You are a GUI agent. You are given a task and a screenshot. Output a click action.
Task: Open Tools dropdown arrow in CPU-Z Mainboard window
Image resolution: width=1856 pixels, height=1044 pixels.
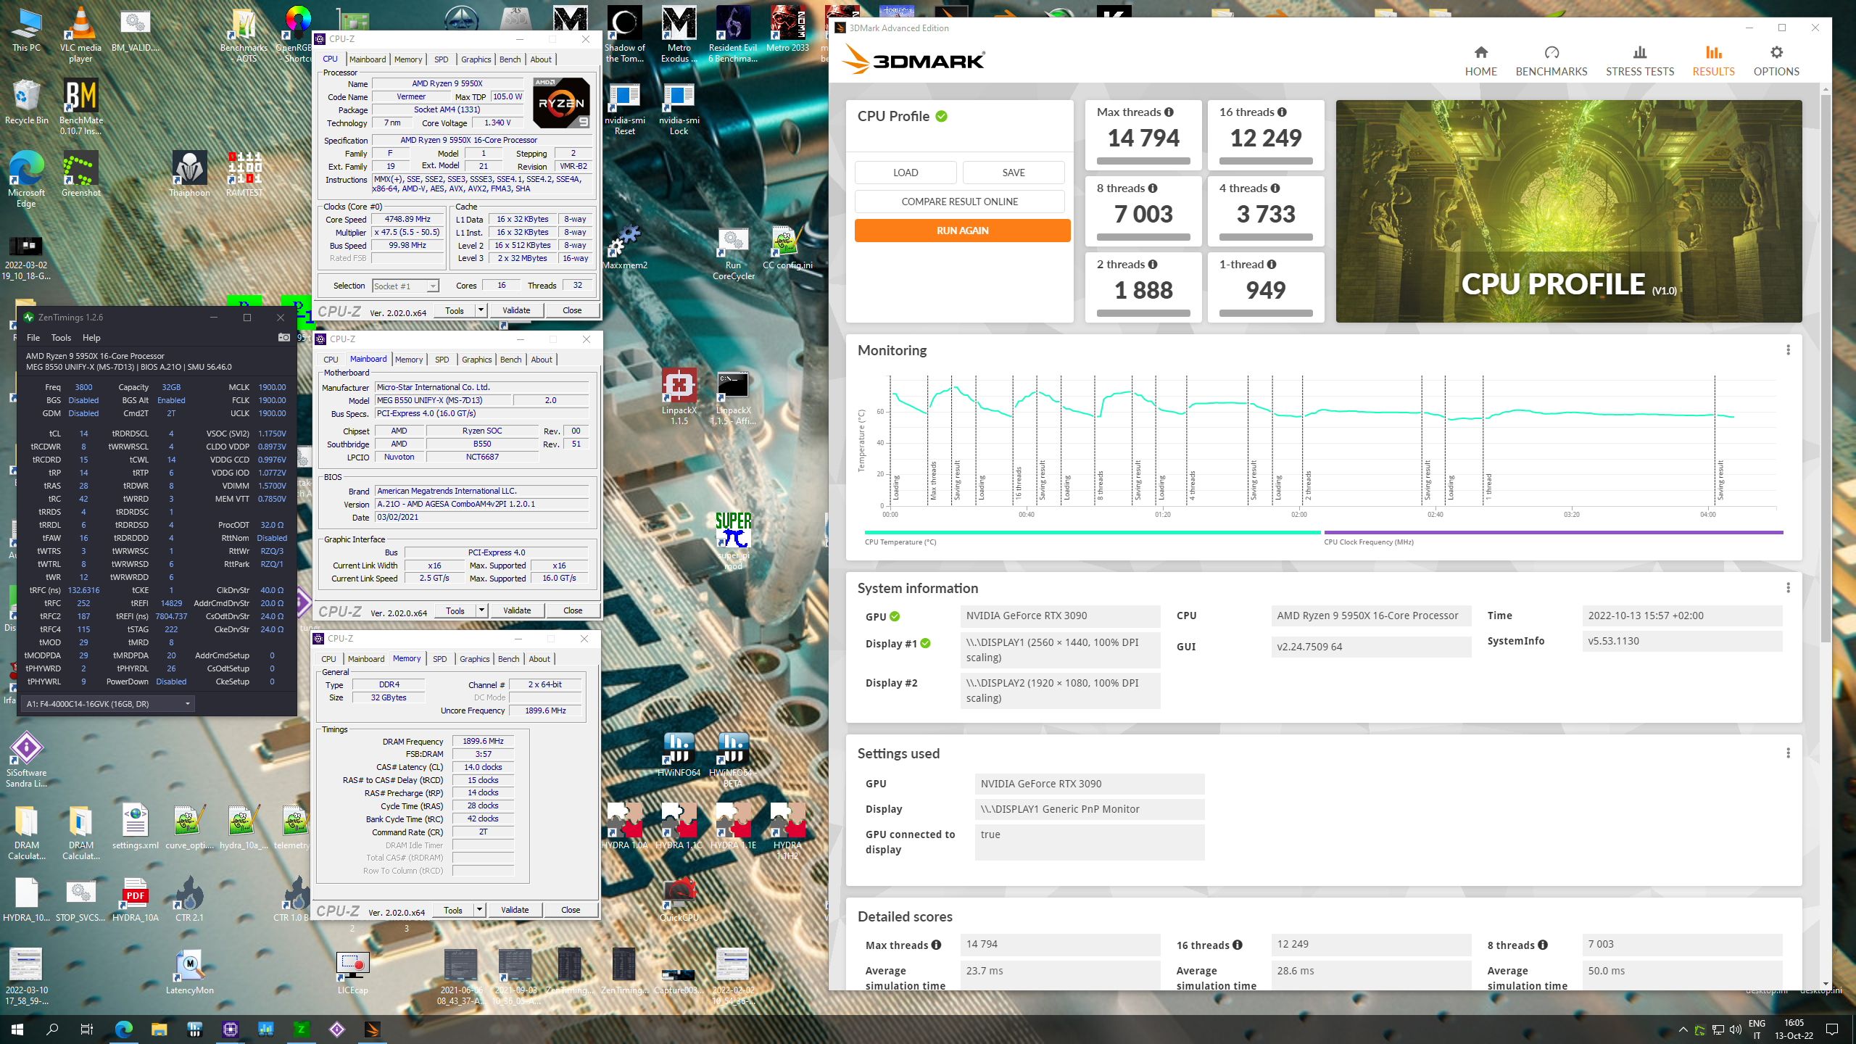click(481, 610)
